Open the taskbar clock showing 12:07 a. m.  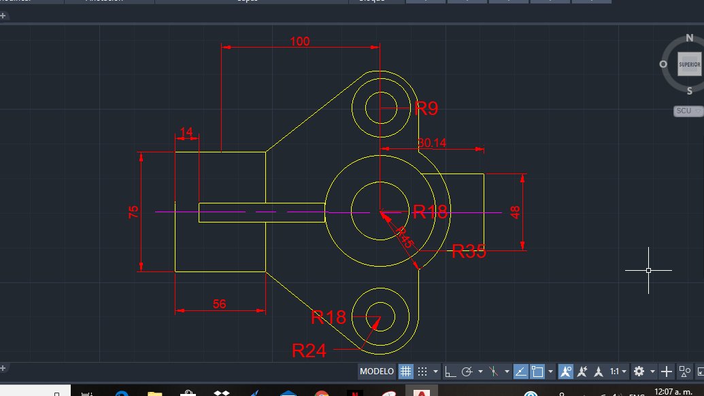(x=673, y=391)
